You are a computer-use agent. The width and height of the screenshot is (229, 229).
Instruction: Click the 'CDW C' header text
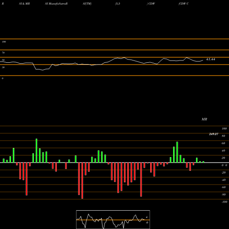[x=184, y=4]
